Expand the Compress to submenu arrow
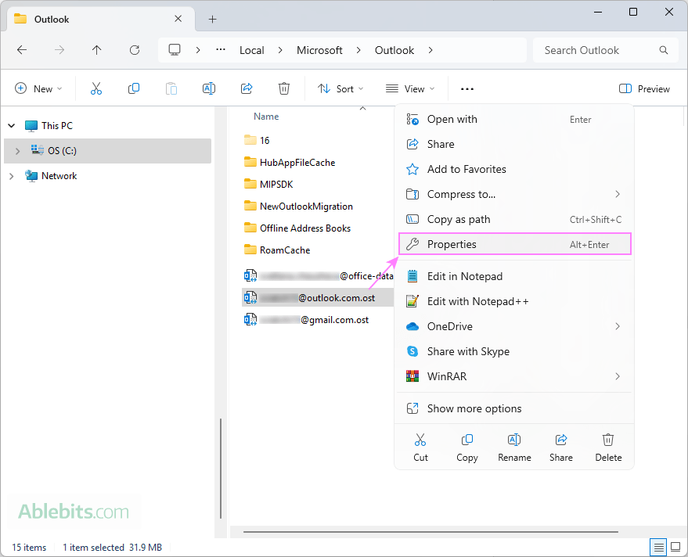 618,194
